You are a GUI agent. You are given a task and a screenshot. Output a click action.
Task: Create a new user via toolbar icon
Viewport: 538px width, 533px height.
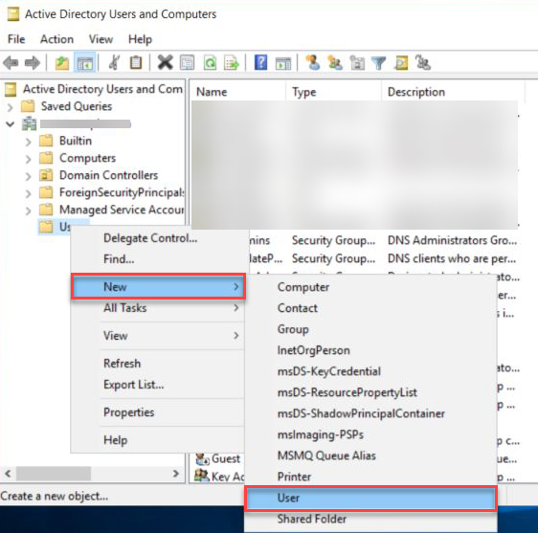(313, 63)
